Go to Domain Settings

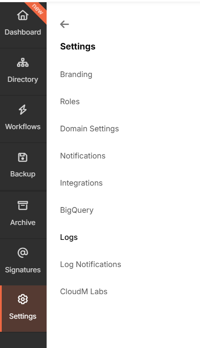pyautogui.click(x=89, y=129)
